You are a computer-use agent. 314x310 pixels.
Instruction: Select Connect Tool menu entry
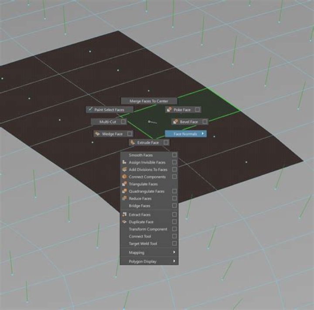tap(149, 236)
